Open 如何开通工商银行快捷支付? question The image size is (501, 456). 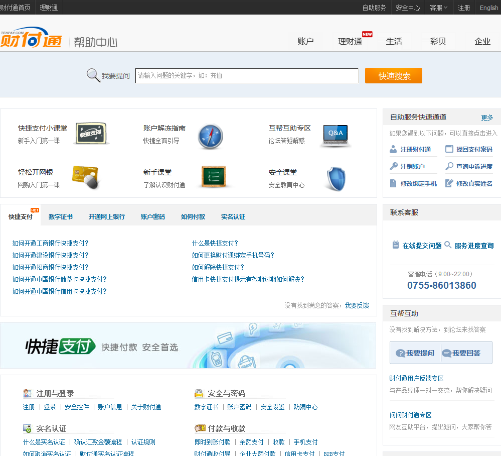pyautogui.click(x=50, y=243)
